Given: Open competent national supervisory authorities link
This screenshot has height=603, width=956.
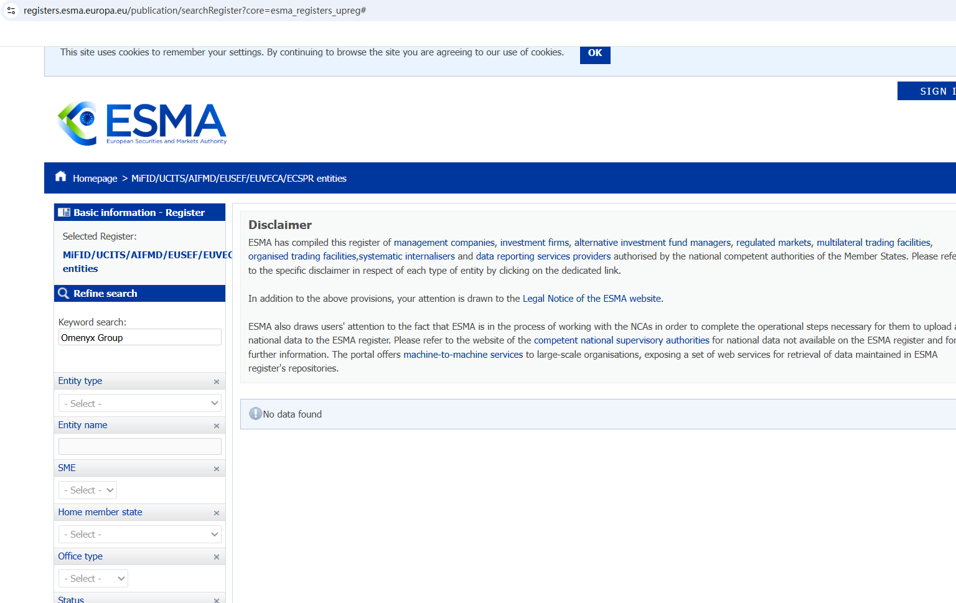Looking at the screenshot, I should [x=622, y=340].
